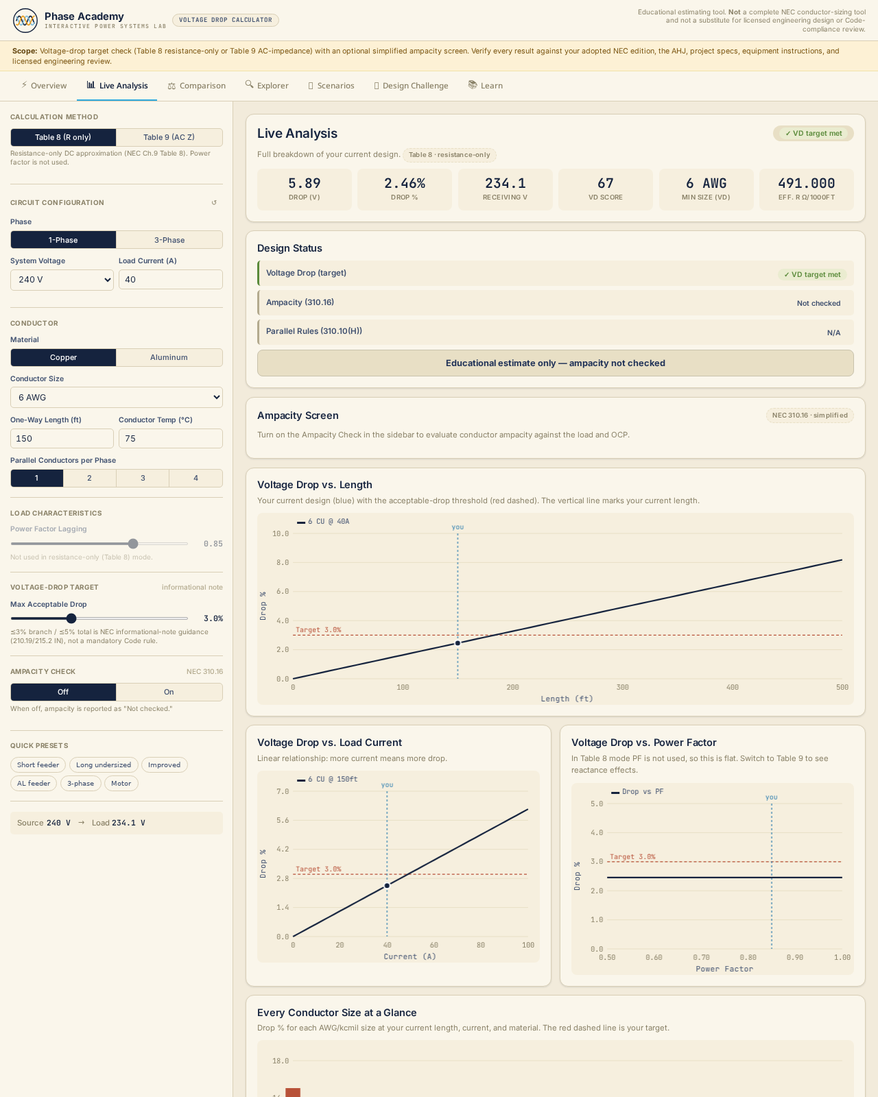Click the Drop vs PF chart legend
The height and width of the screenshot is (1097, 878).
click(637, 792)
